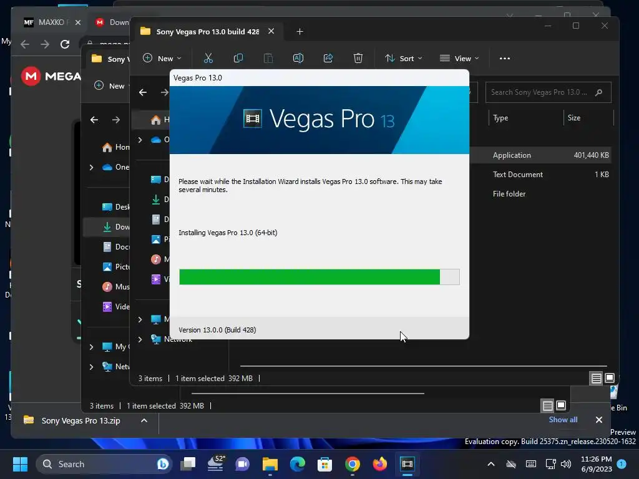Screen dimensions: 639x479
Task: Click the Search Sony Vegas Pro 13.0 field
Action: click(548, 92)
